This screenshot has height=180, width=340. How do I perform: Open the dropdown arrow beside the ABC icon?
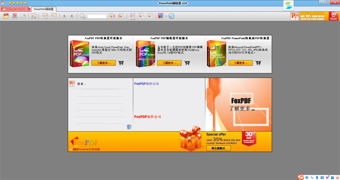[166, 16]
